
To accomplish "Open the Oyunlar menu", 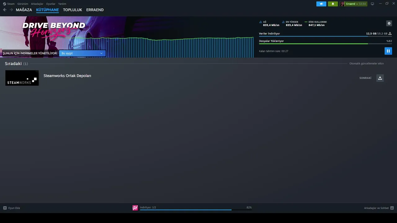I will point(51,4).
